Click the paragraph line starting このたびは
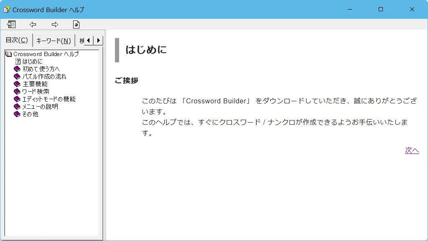Image resolution: width=428 pixels, height=241 pixels. click(279, 101)
